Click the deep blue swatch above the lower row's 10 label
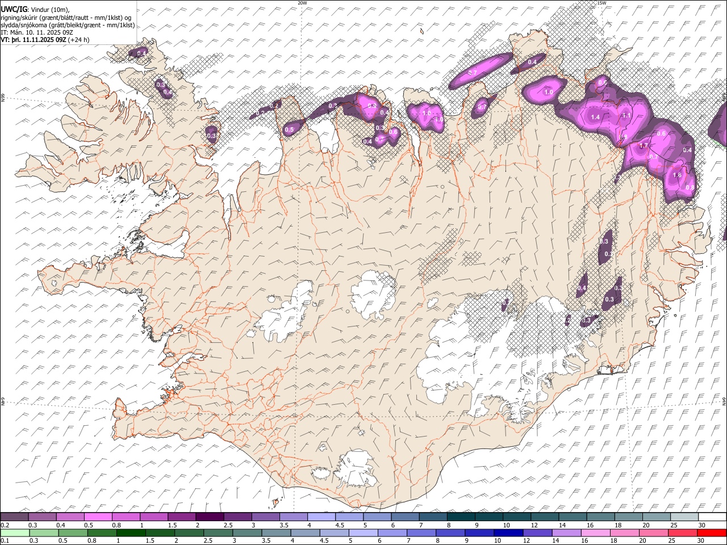Viewport: 727px width, 545px height. [x=509, y=533]
